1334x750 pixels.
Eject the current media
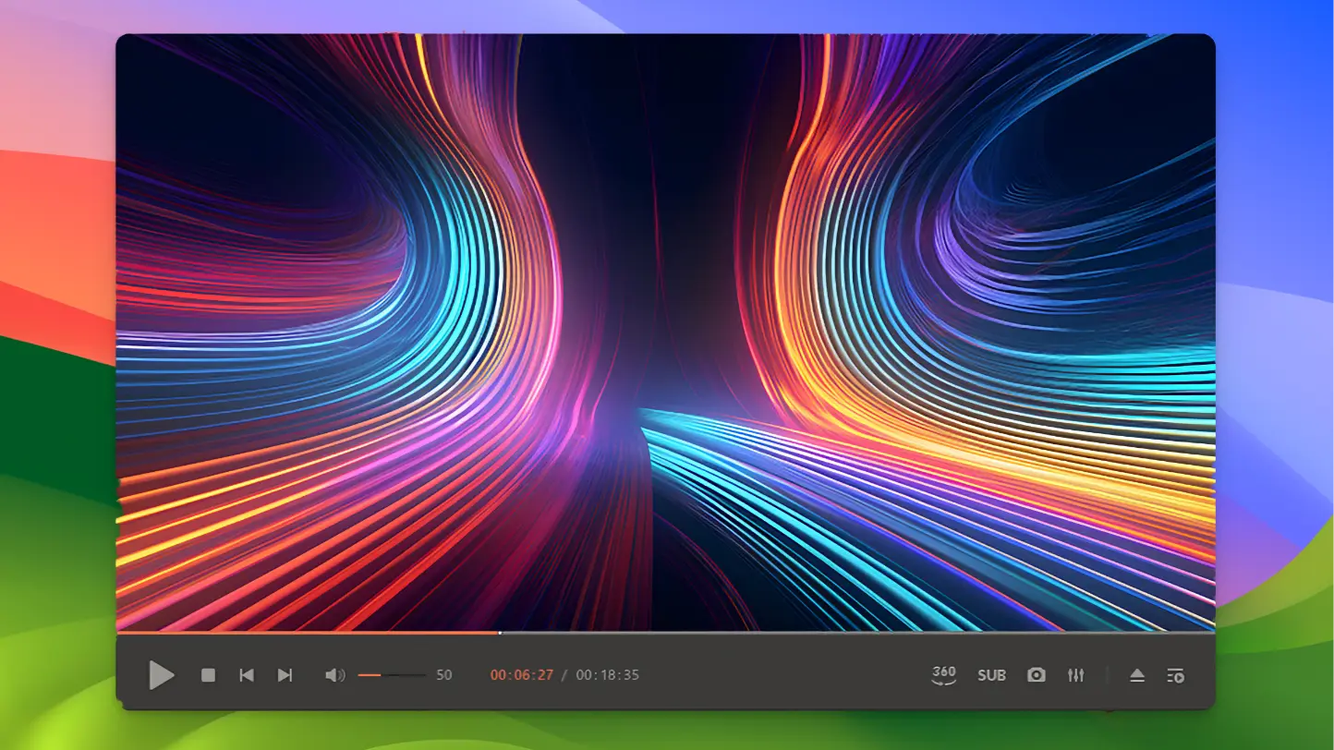click(x=1136, y=675)
